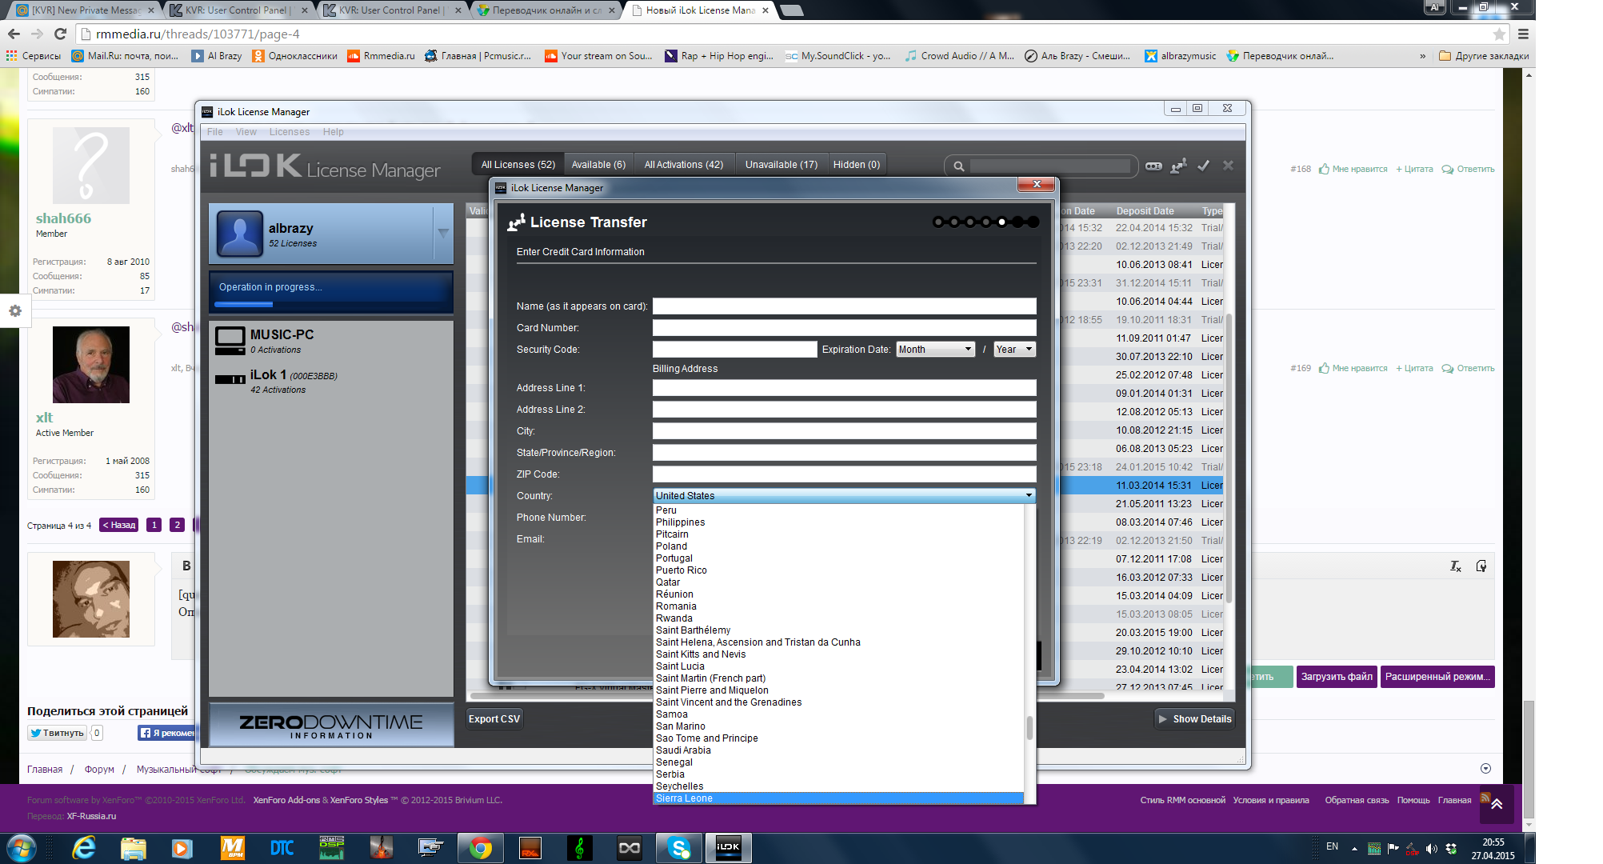Open Windows Explorer folder taskbar icon

point(134,847)
